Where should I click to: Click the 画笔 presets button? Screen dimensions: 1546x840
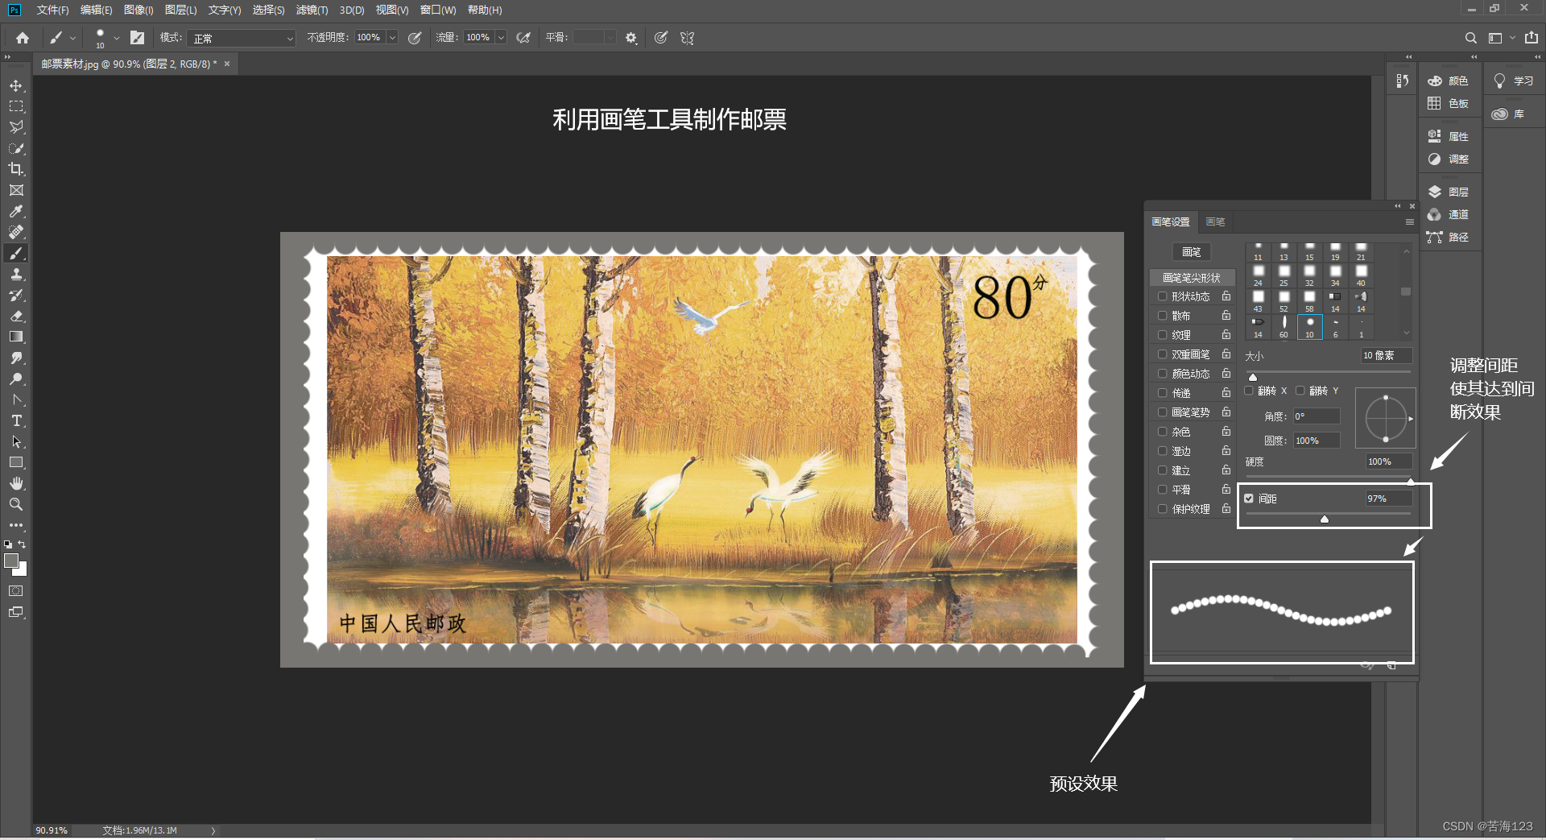click(1191, 252)
